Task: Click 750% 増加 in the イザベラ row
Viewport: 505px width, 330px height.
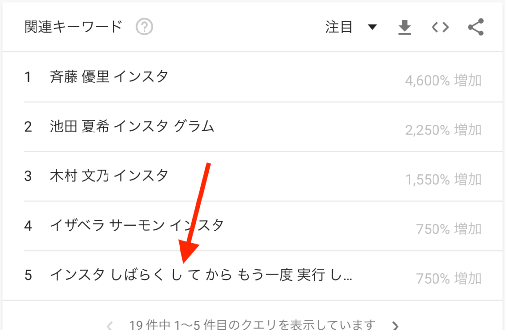Action: point(449,229)
